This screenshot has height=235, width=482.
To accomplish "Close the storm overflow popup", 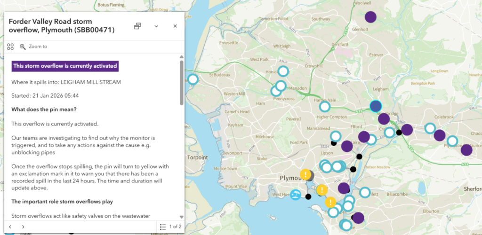I will pos(175,26).
